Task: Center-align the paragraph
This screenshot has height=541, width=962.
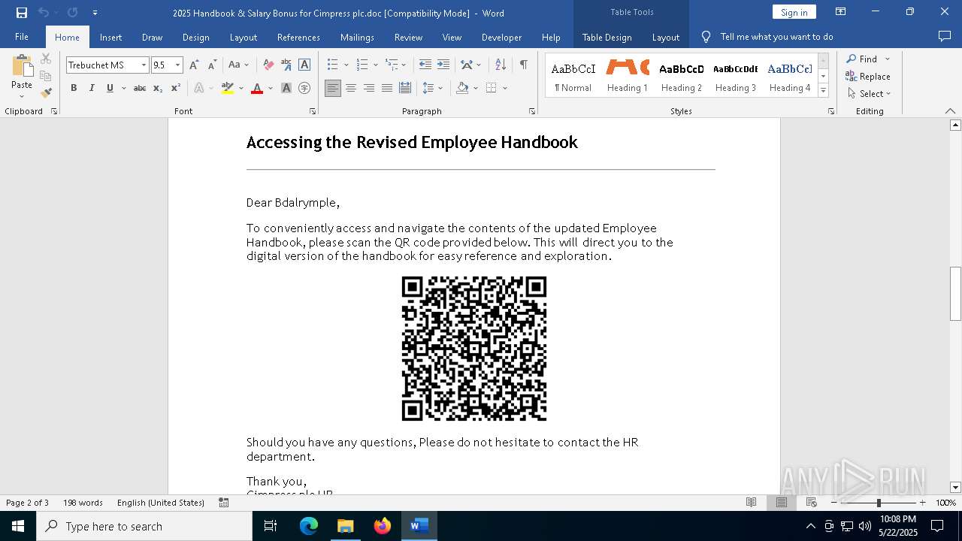Action: click(351, 88)
